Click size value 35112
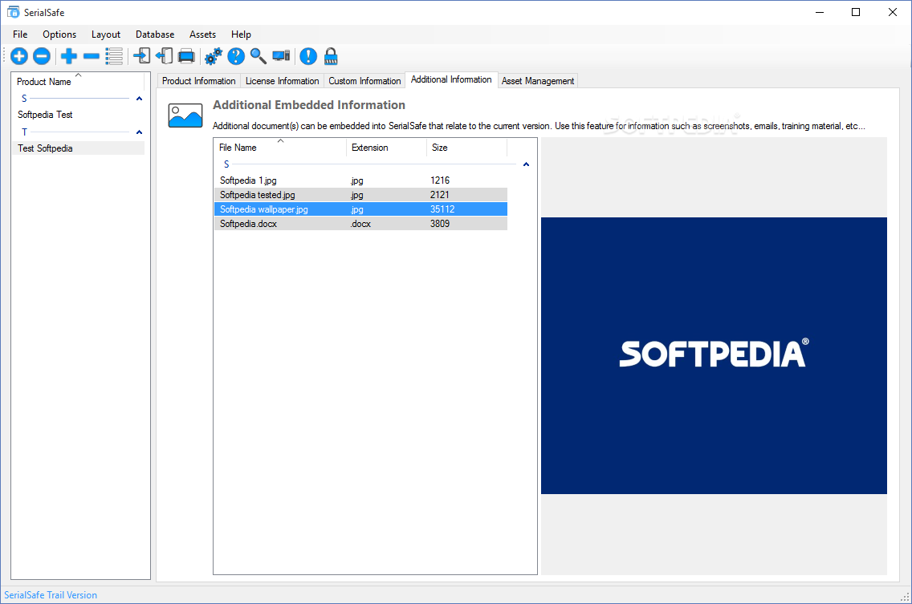Screen dimensions: 912x604 442,209
